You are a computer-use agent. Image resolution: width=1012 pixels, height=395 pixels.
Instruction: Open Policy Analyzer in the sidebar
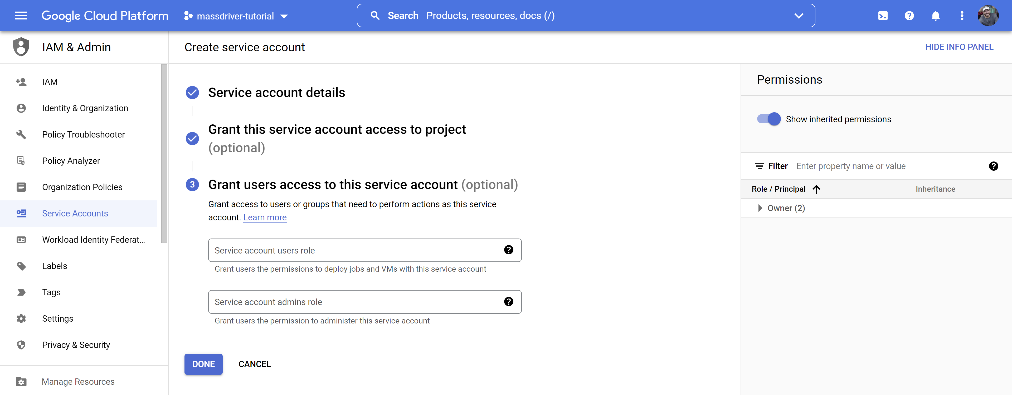pos(79,161)
